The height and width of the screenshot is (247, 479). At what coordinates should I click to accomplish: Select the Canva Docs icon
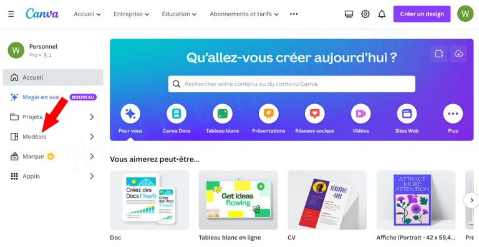177,114
